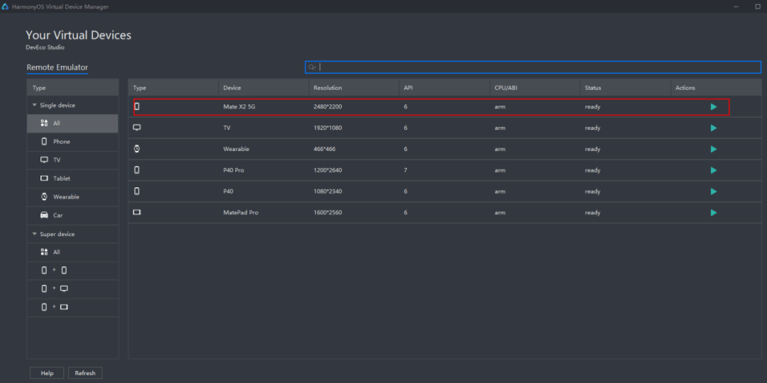Open the Remote Emulator tab

tap(57, 67)
